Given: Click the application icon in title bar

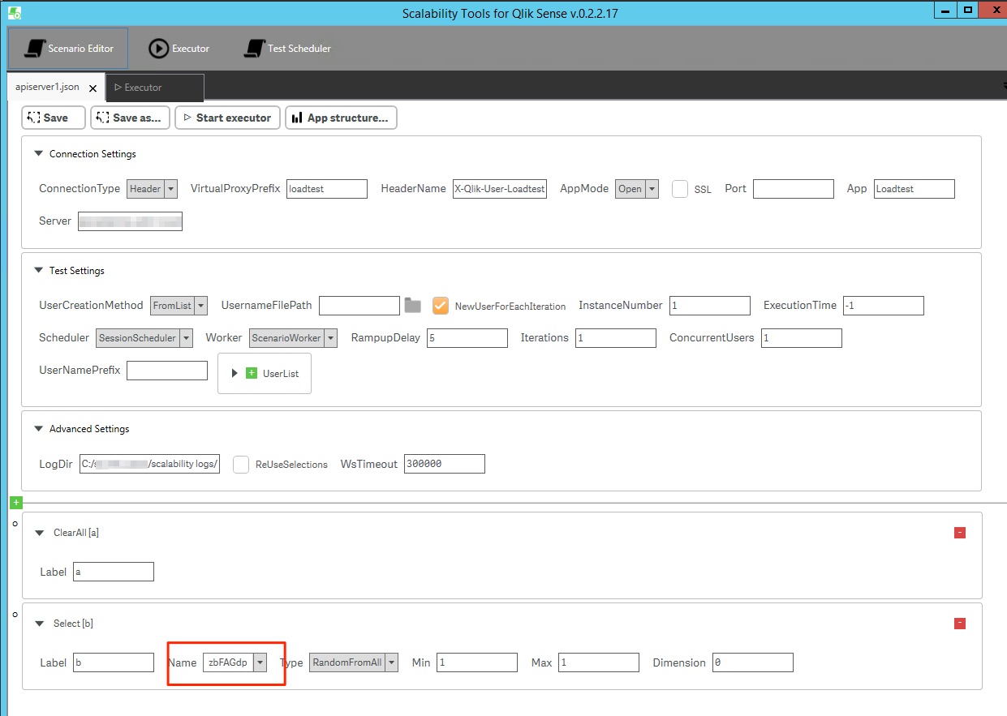Looking at the screenshot, I should click(x=14, y=13).
